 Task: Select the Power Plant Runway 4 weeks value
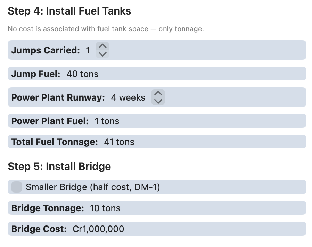tap(128, 97)
